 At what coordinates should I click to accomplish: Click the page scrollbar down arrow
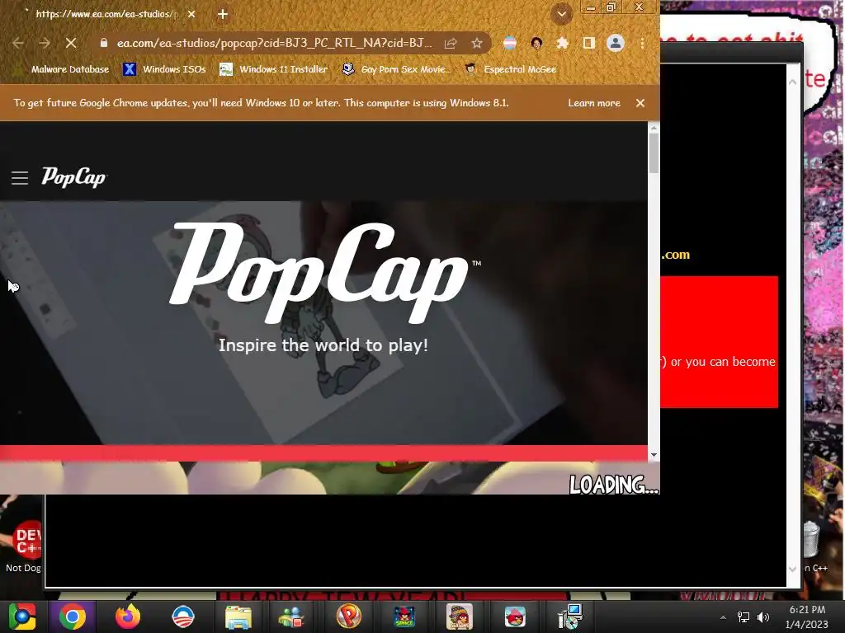point(654,455)
